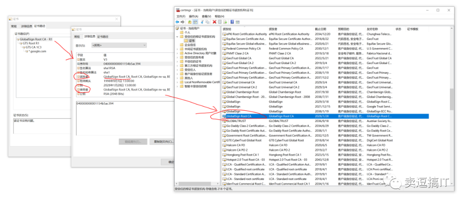Select the 序列号 field row
This screenshot has height=203, width=464.
[125, 64]
